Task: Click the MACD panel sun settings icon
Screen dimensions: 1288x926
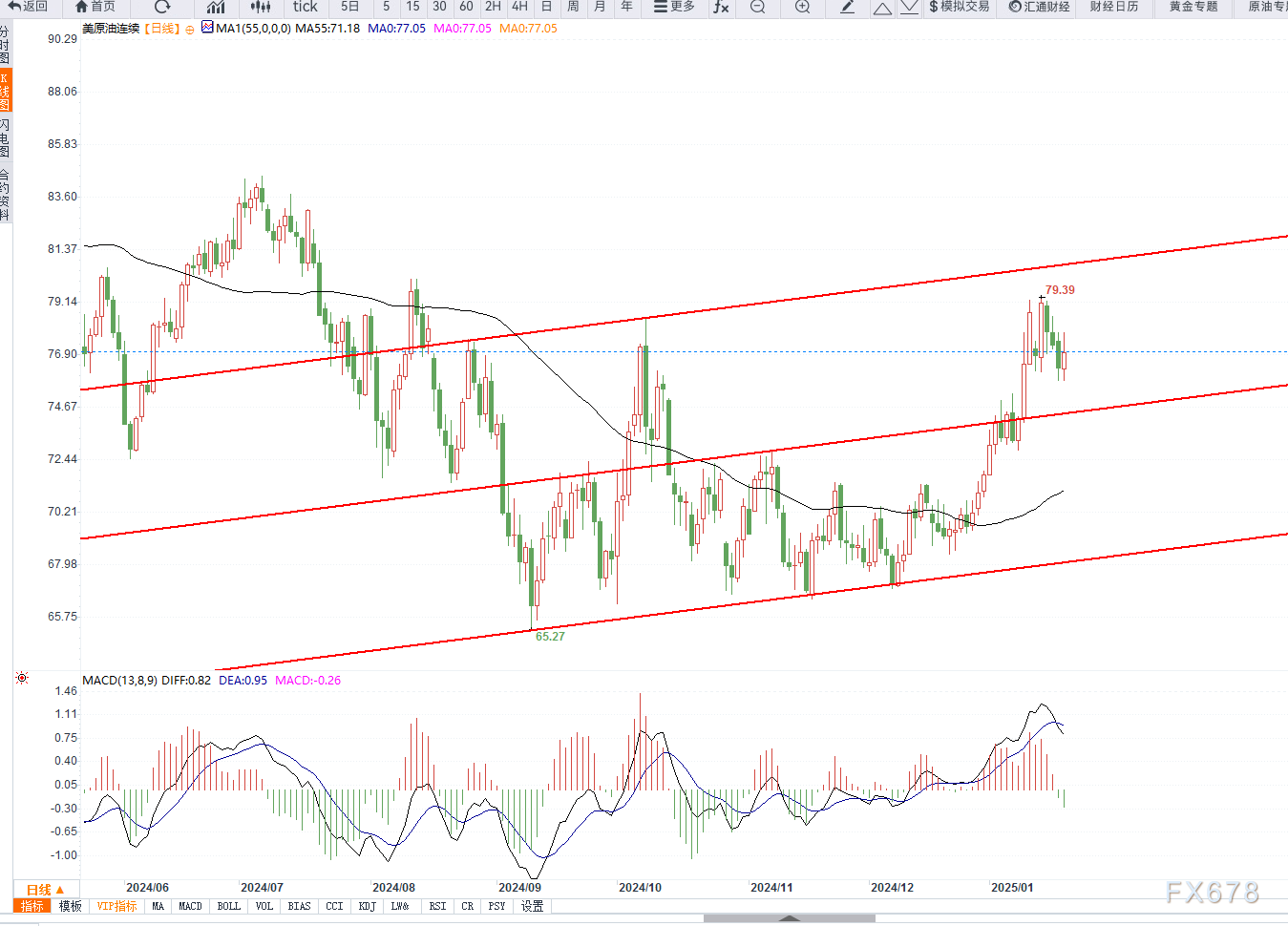Action: point(22,679)
